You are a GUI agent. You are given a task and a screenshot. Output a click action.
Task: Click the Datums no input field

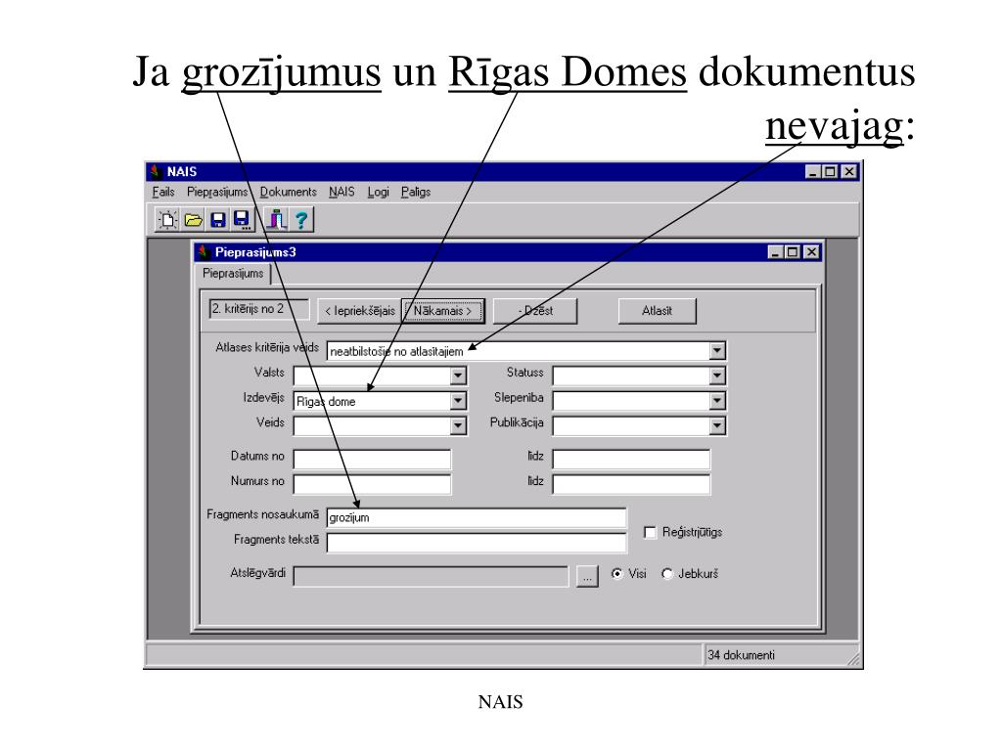click(x=372, y=460)
